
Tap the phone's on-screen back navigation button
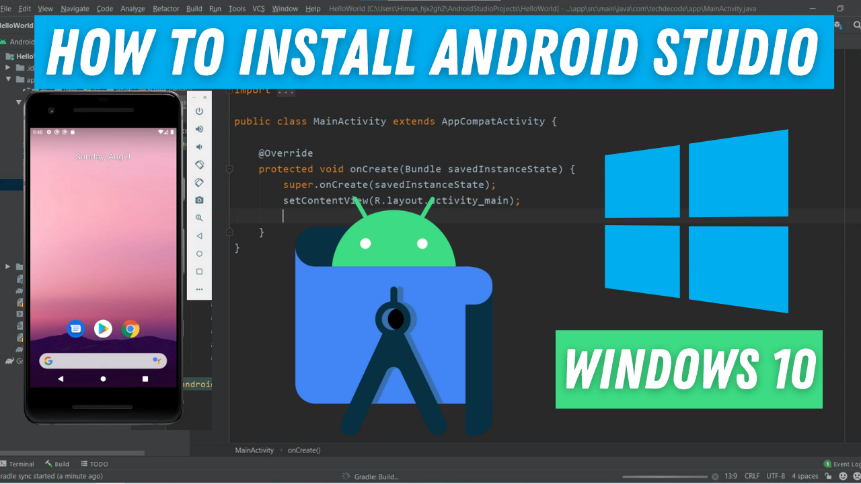(x=61, y=379)
